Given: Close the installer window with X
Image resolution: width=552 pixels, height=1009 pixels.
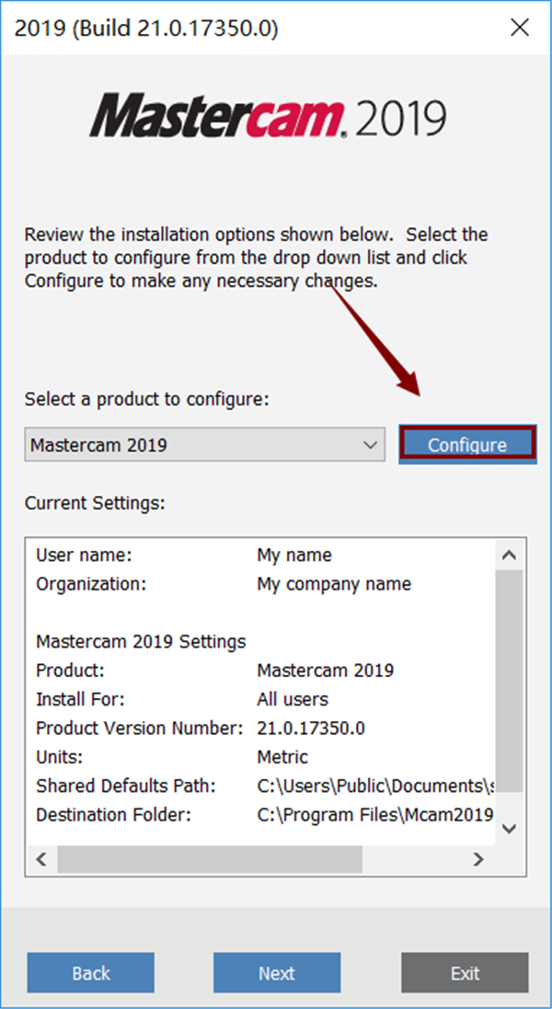Looking at the screenshot, I should pos(519,28).
